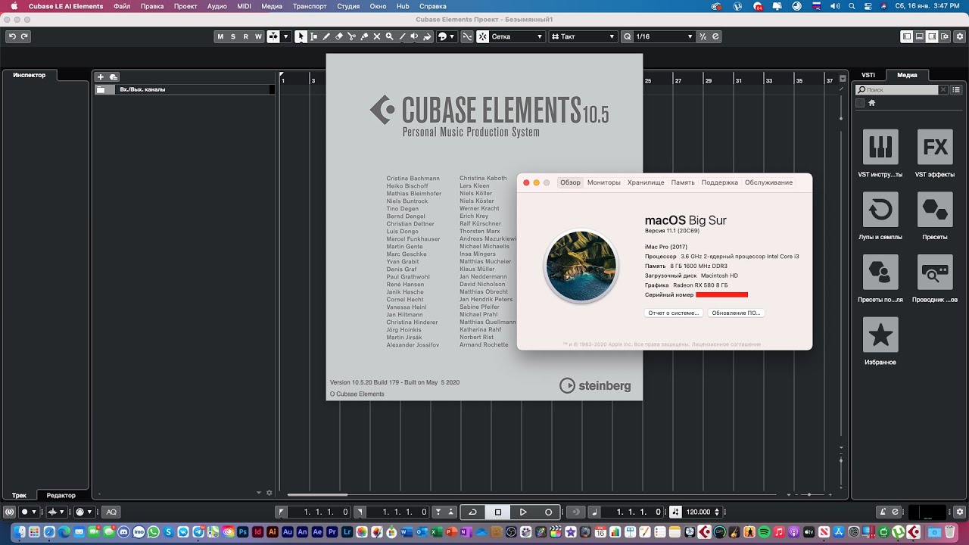Open Adobe Illustrator from the Dock
Image resolution: width=969 pixels, height=545 pixels.
273,533
